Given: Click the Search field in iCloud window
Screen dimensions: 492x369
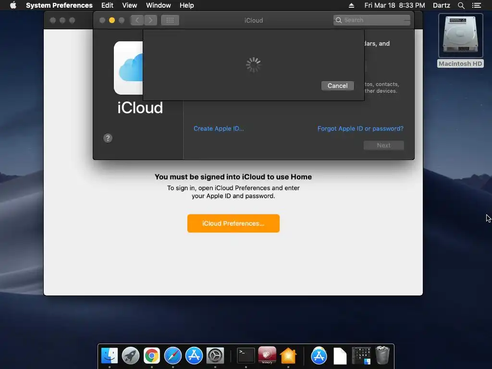Looking at the screenshot, I should [371, 20].
